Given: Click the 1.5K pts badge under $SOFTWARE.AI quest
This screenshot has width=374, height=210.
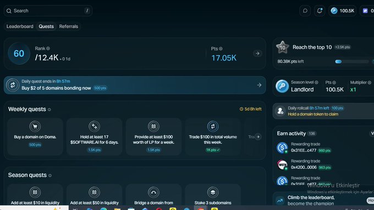Looking at the screenshot, I should (94, 150).
